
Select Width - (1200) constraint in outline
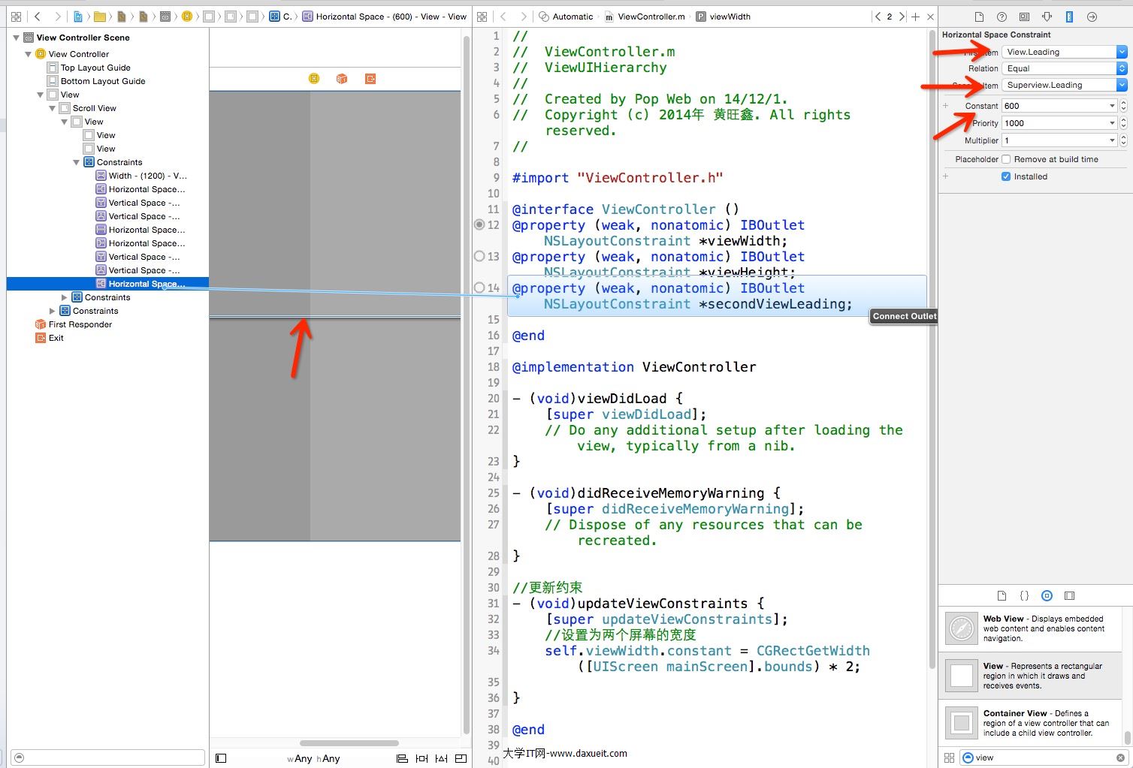coord(147,176)
